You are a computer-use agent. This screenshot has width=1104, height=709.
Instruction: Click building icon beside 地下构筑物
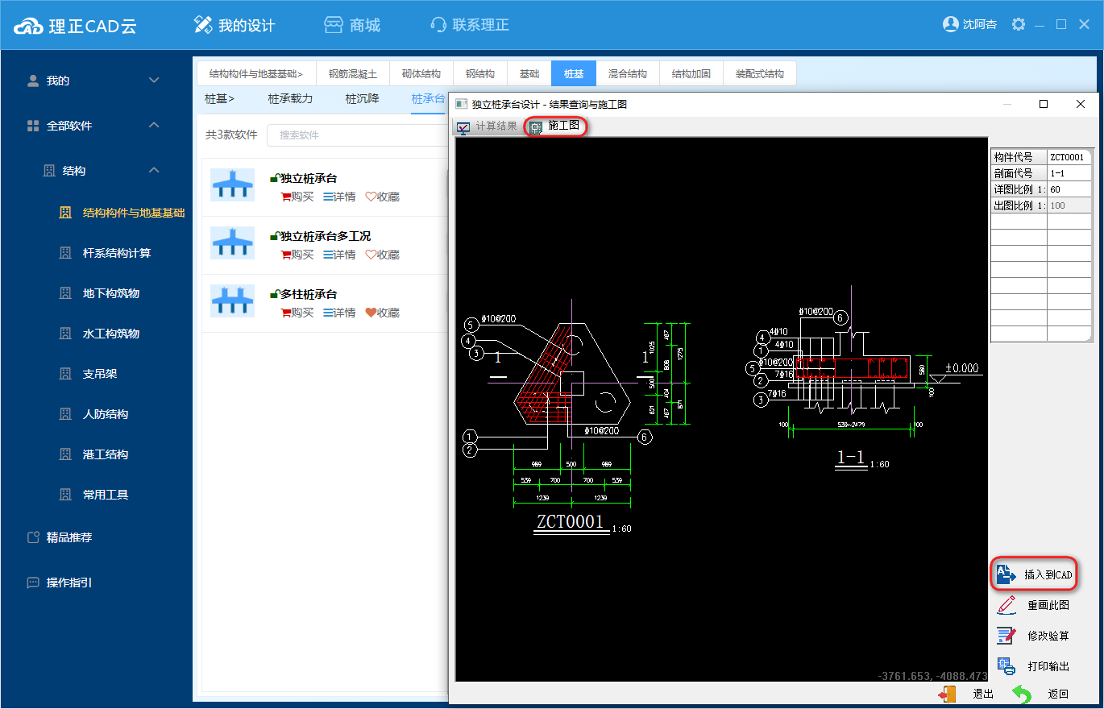[x=65, y=293]
